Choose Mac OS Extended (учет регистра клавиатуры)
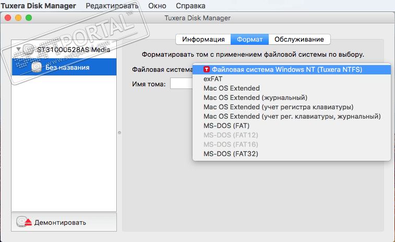395x242 pixels. tap(292, 107)
